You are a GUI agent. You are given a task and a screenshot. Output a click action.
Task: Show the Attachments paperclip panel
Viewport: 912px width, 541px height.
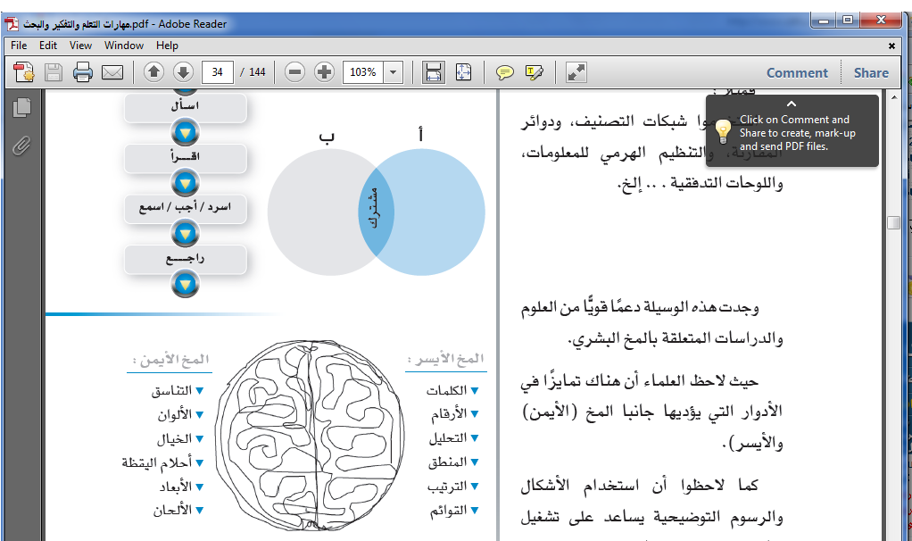(x=21, y=146)
